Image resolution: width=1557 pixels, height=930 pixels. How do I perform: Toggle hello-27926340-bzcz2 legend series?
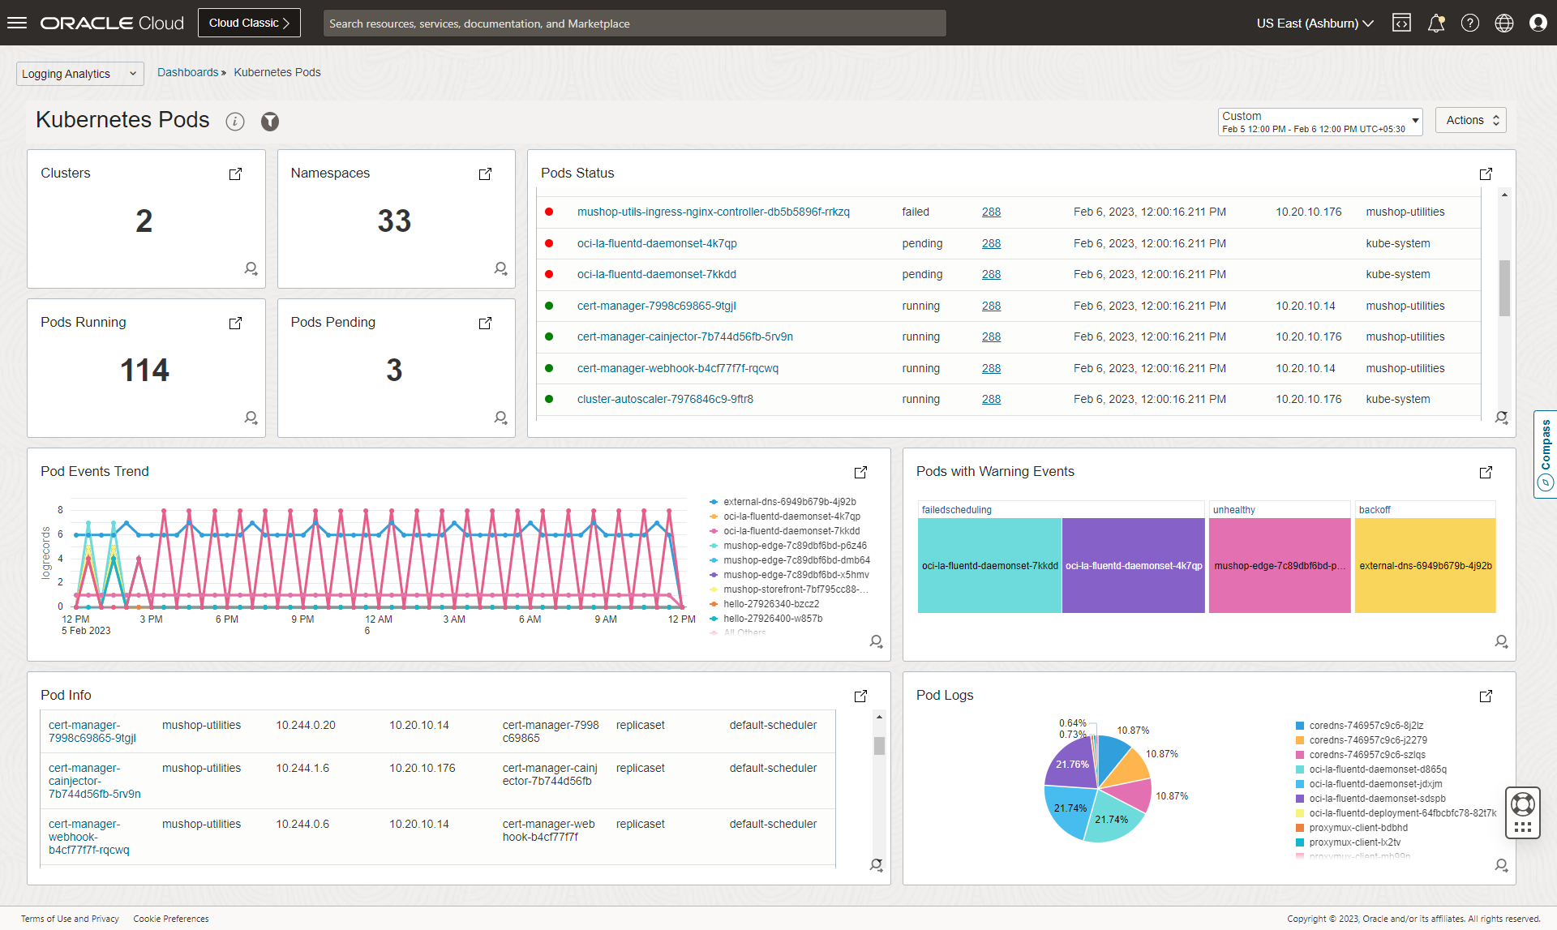[x=770, y=604]
